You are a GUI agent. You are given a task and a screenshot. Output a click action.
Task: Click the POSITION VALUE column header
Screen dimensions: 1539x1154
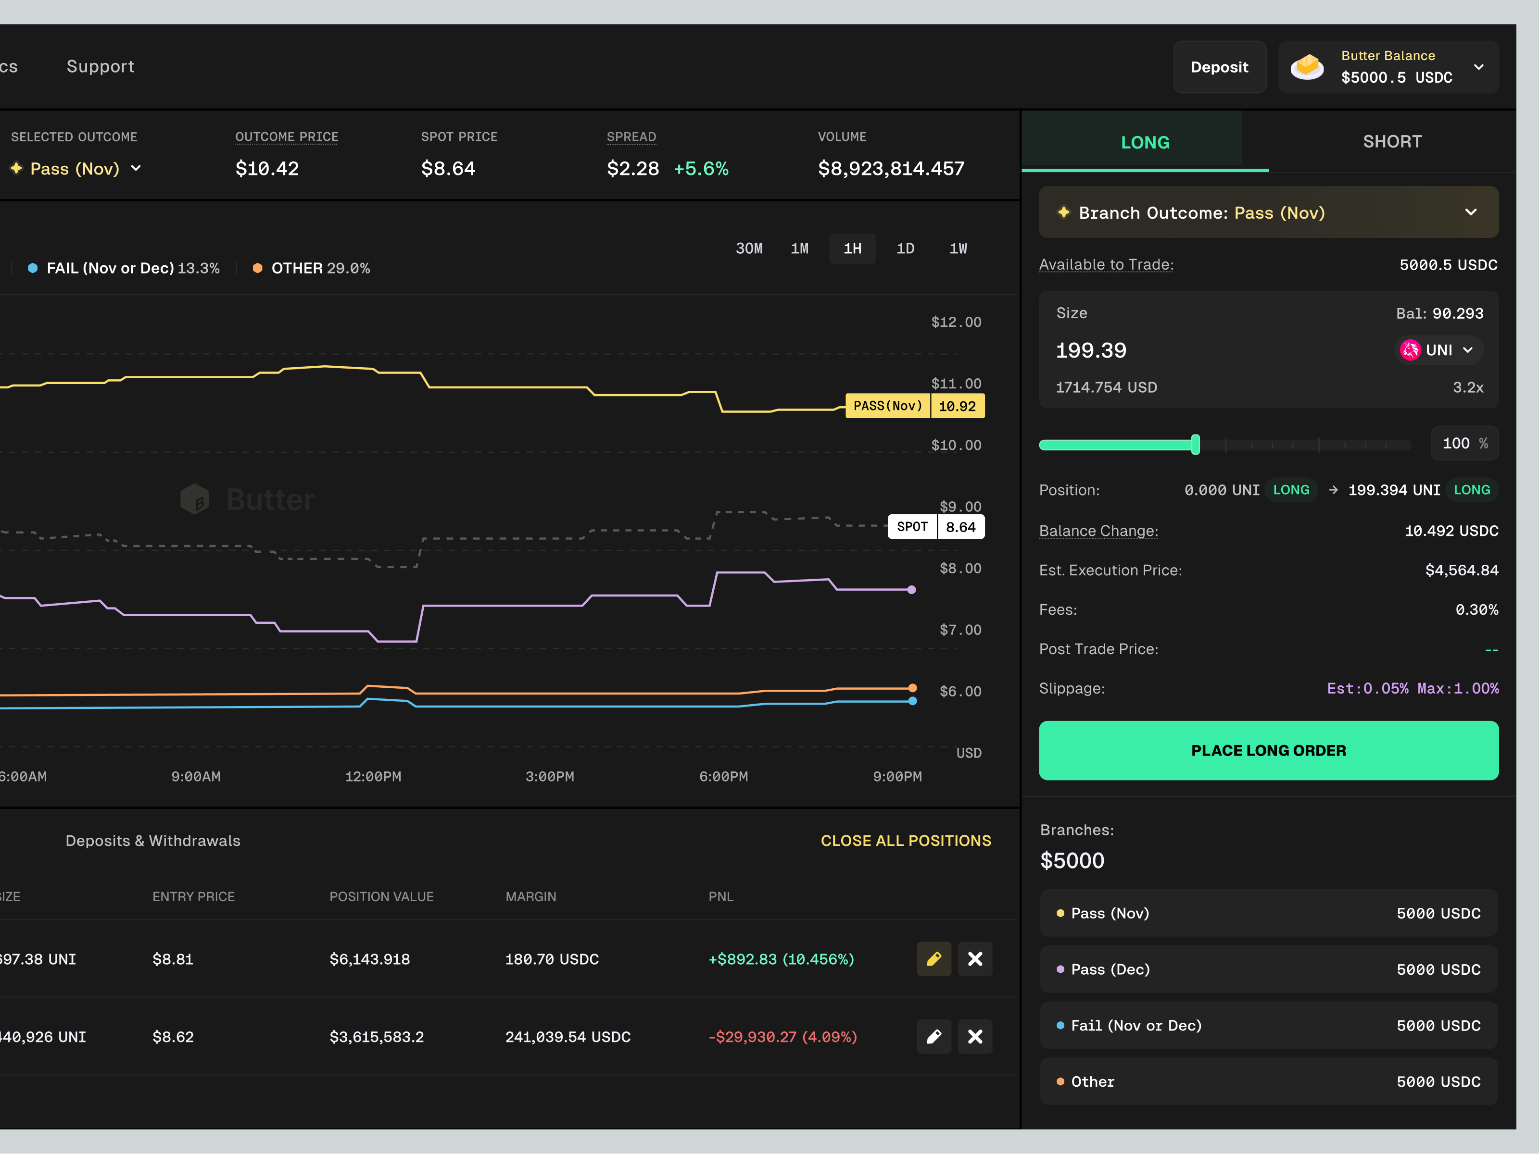click(381, 897)
